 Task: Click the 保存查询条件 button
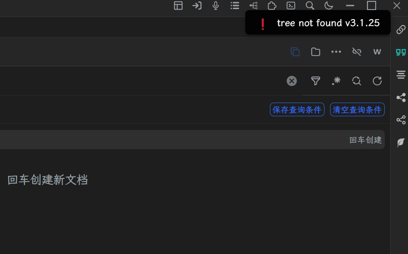tap(297, 109)
